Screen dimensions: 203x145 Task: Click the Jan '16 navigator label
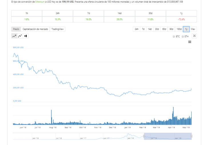tap(35, 138)
